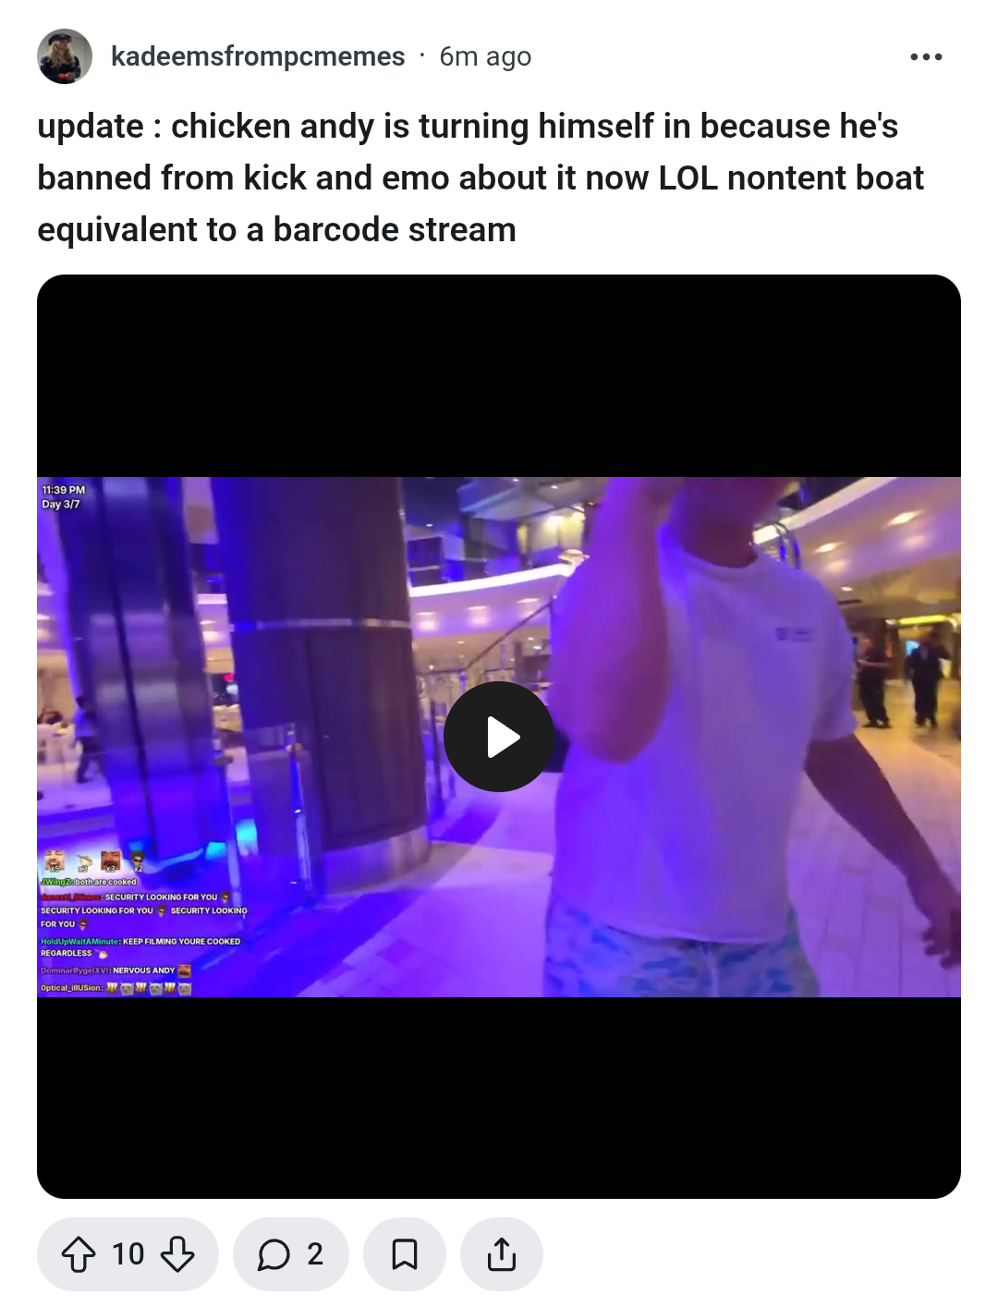Play the video with the center play button
This screenshot has height=1307, width=998.
(x=499, y=737)
